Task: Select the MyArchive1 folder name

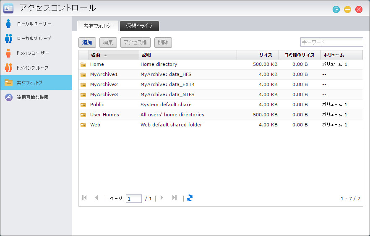Action: (x=104, y=74)
